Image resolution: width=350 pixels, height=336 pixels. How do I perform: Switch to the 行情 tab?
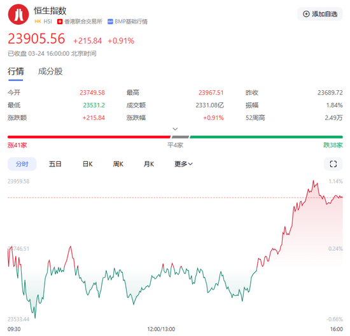[16, 72]
